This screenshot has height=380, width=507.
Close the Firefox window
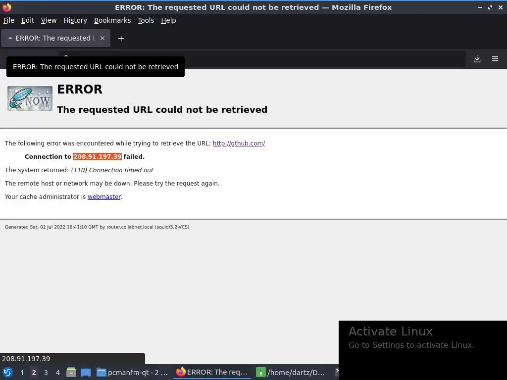click(501, 7)
